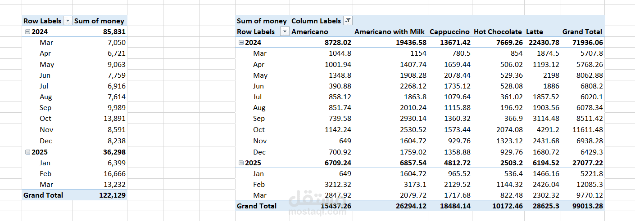The height and width of the screenshot is (221, 635).
Task: Open the Column Labels filter dropdown
Action: (348, 21)
